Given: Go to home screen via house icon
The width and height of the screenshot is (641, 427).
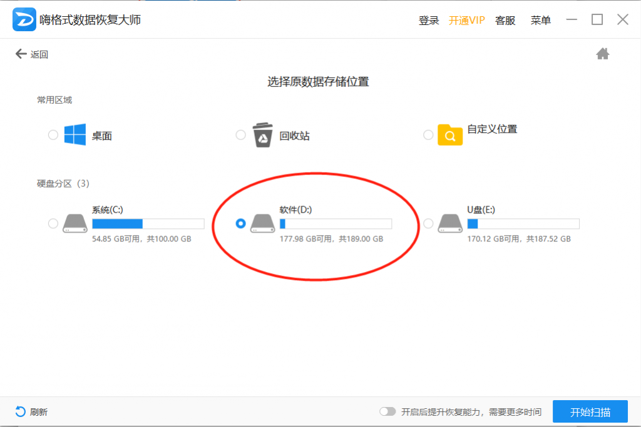Looking at the screenshot, I should coord(602,54).
